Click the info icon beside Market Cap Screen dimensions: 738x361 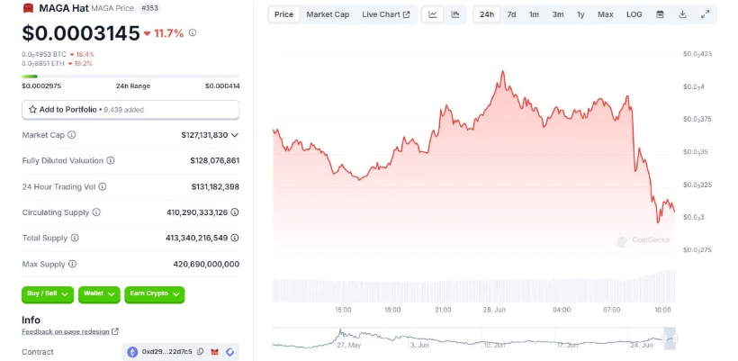tap(72, 135)
